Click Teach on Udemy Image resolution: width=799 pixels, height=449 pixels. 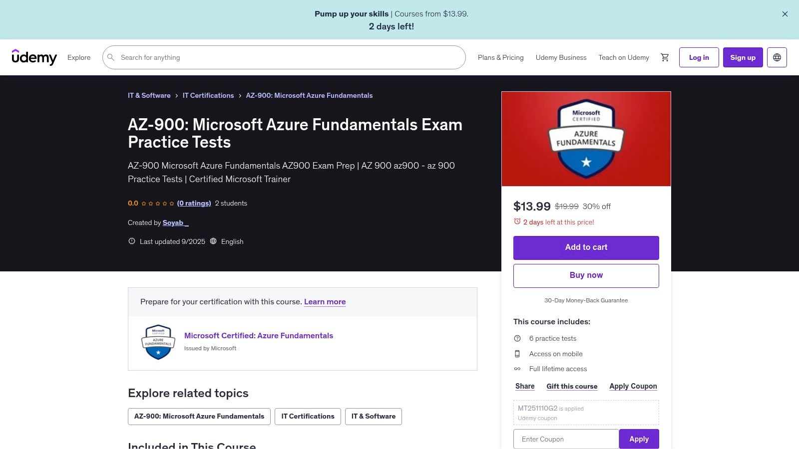coord(623,57)
